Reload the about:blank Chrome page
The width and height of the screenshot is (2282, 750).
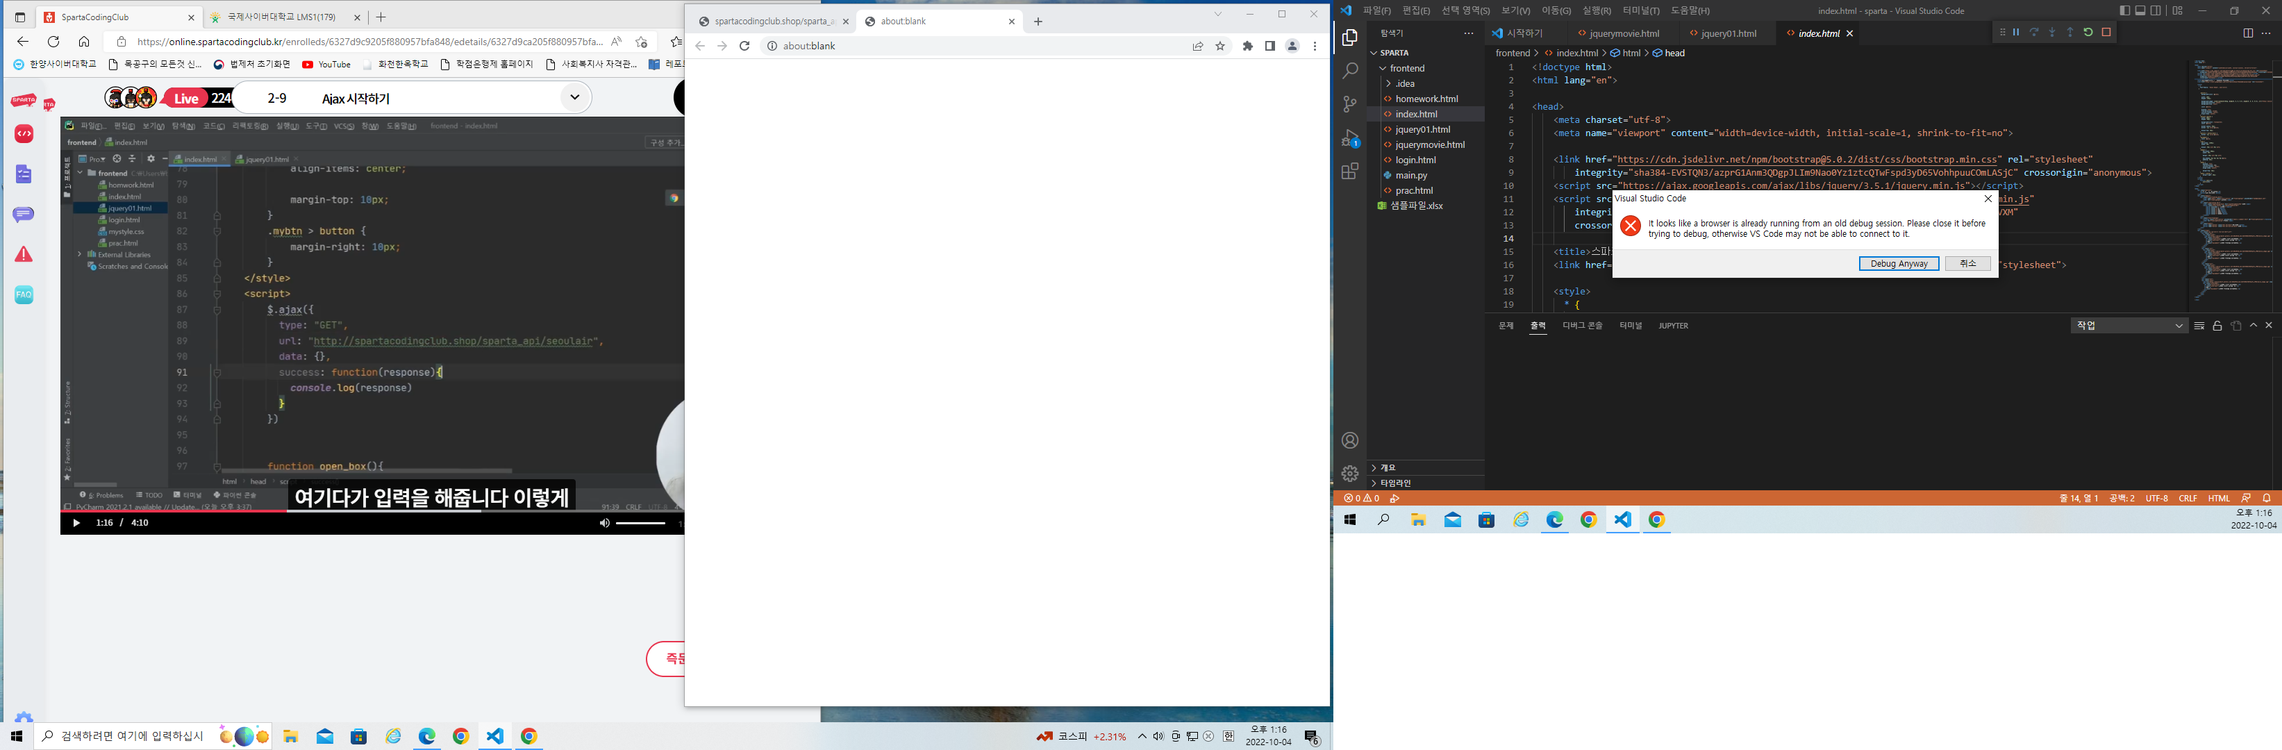click(x=744, y=46)
